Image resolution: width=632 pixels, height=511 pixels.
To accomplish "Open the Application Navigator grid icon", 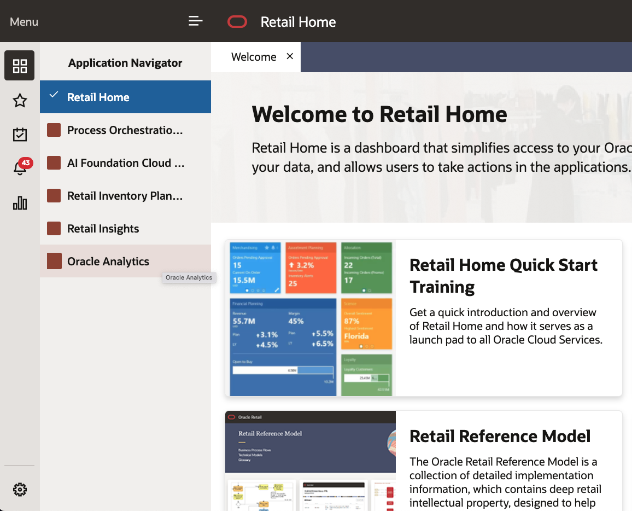I will tap(19, 65).
